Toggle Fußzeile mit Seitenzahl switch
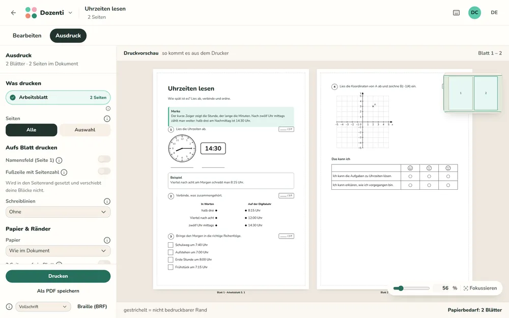Screen dimensions: 509x318 coord(104,171)
